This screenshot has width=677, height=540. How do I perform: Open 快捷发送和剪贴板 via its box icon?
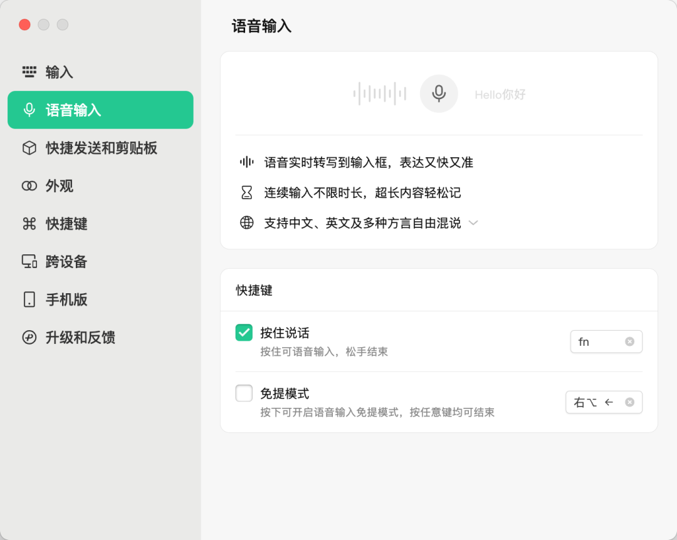coord(29,148)
